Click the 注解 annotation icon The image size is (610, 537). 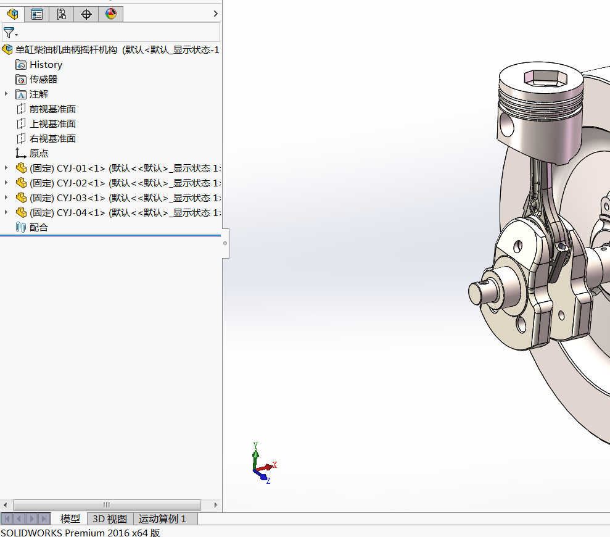coord(21,94)
